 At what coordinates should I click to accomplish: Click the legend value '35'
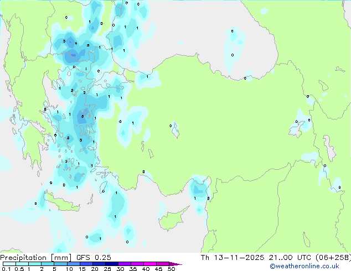[133, 269]
